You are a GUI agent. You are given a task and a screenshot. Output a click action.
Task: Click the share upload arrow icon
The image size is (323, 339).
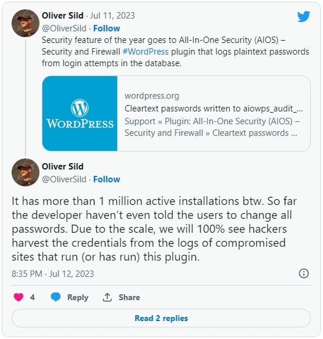click(x=107, y=297)
